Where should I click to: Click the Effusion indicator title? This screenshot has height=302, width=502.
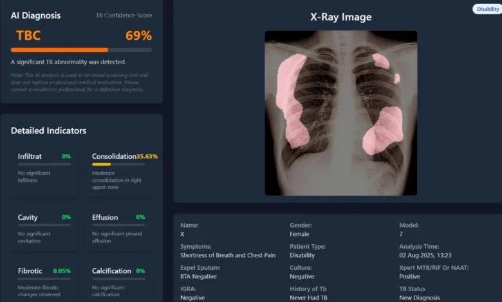pyautogui.click(x=105, y=217)
